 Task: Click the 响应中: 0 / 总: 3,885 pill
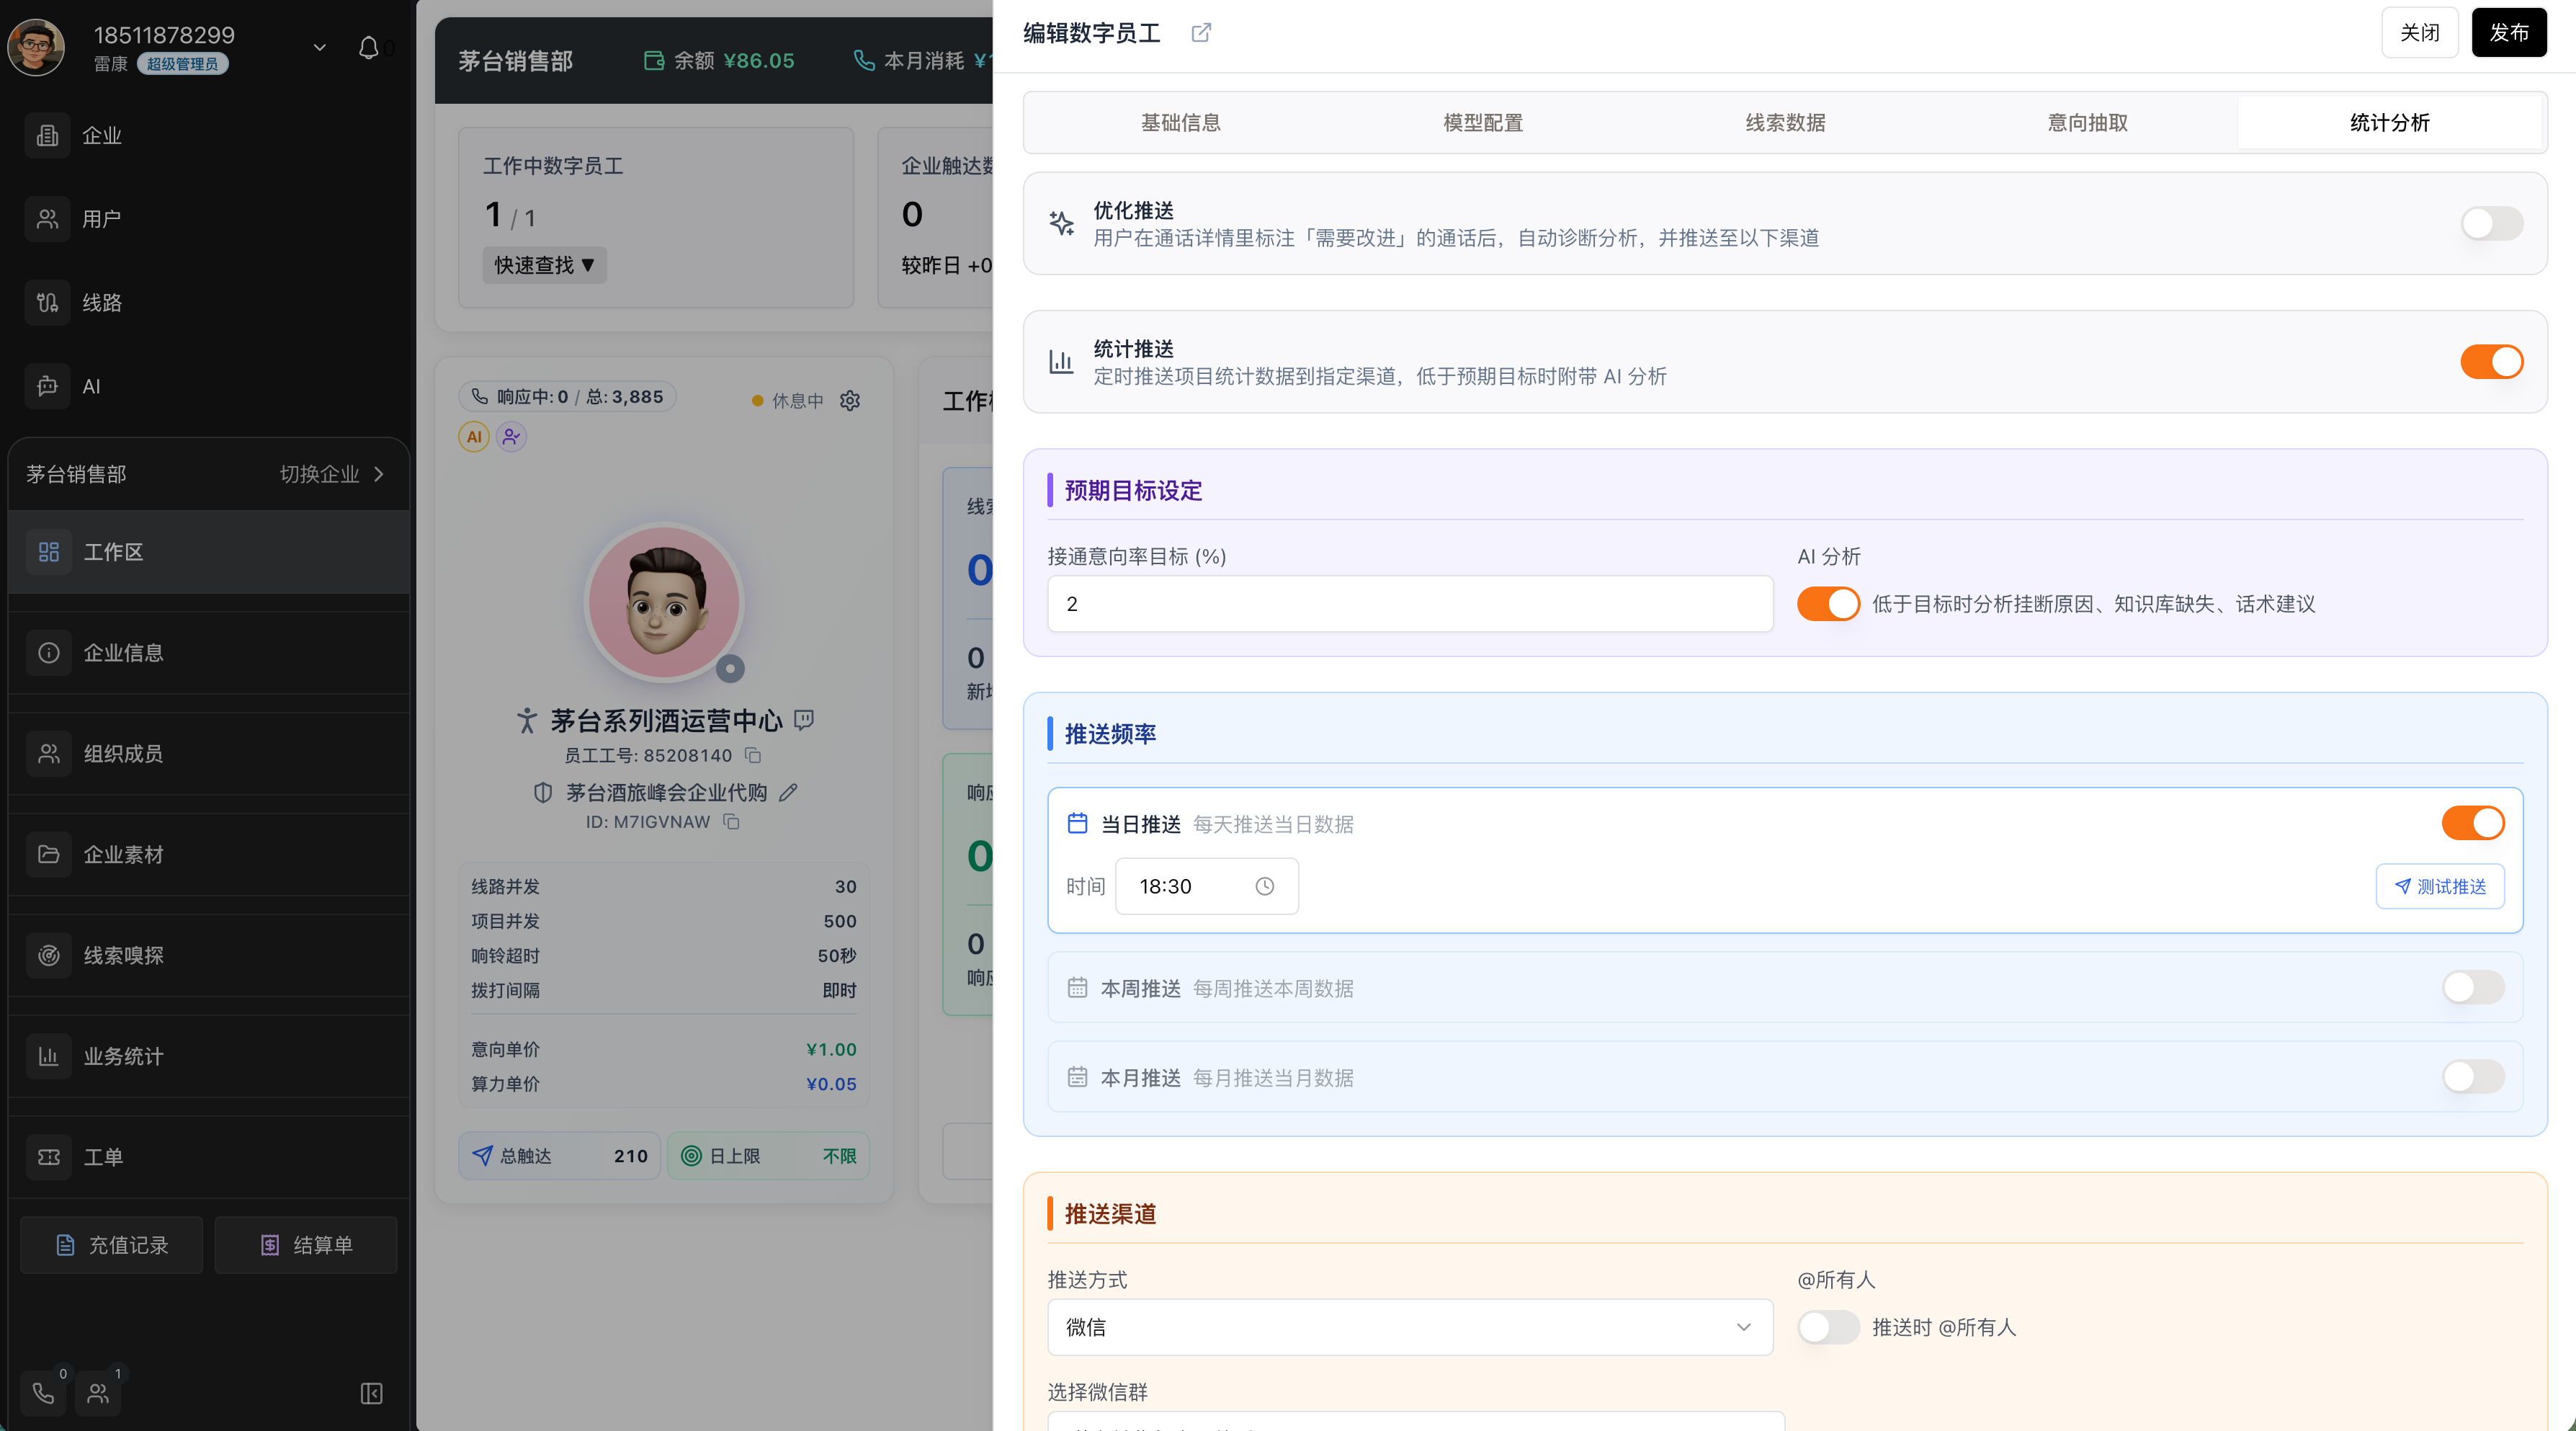(567, 397)
